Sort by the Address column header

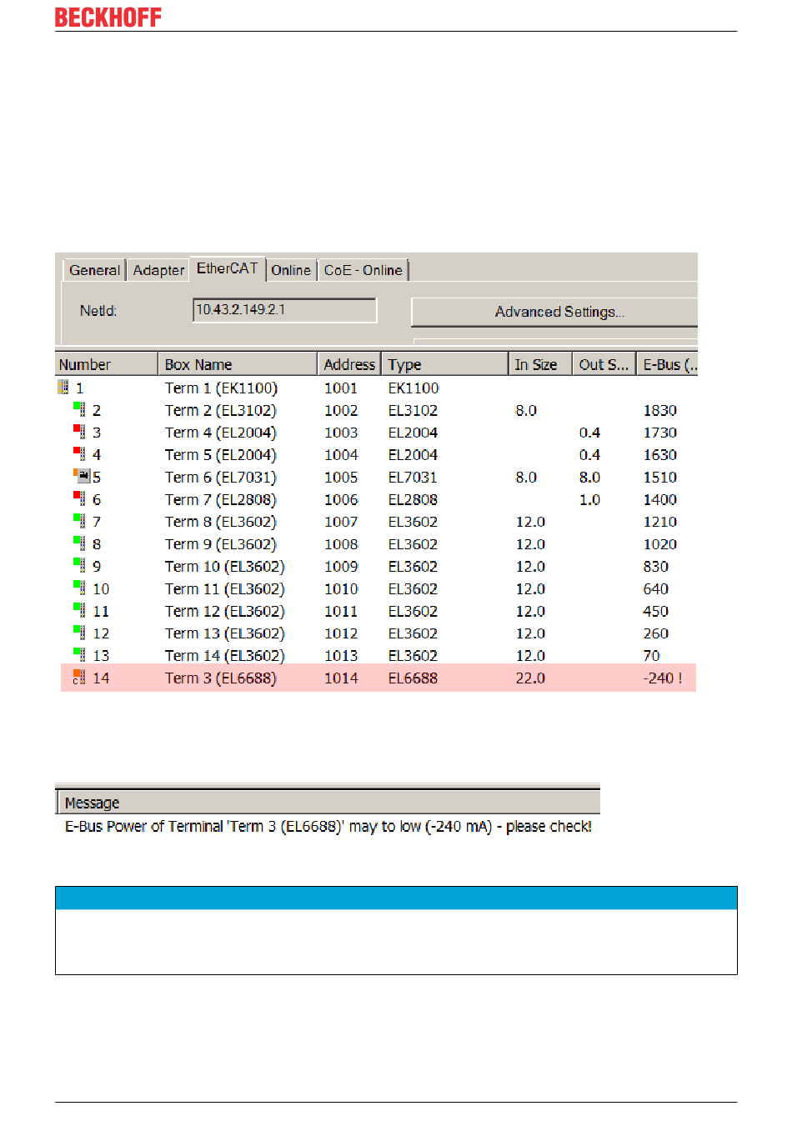click(348, 364)
